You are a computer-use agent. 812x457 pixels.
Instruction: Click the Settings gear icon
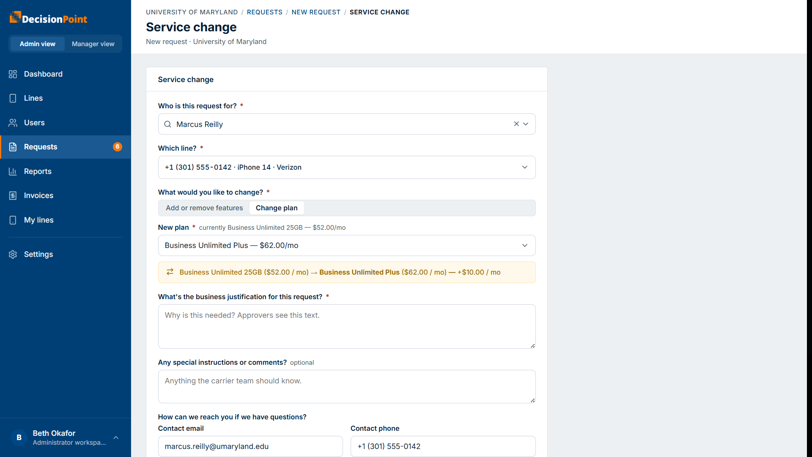[x=13, y=254]
